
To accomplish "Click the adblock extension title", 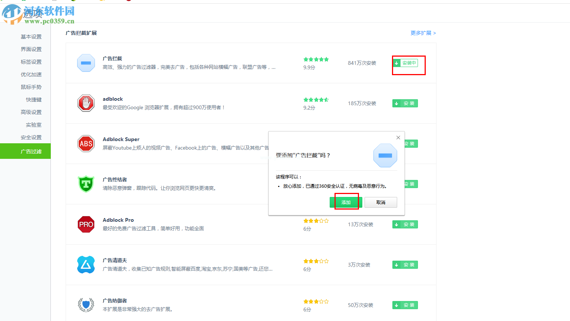I will tap(113, 99).
